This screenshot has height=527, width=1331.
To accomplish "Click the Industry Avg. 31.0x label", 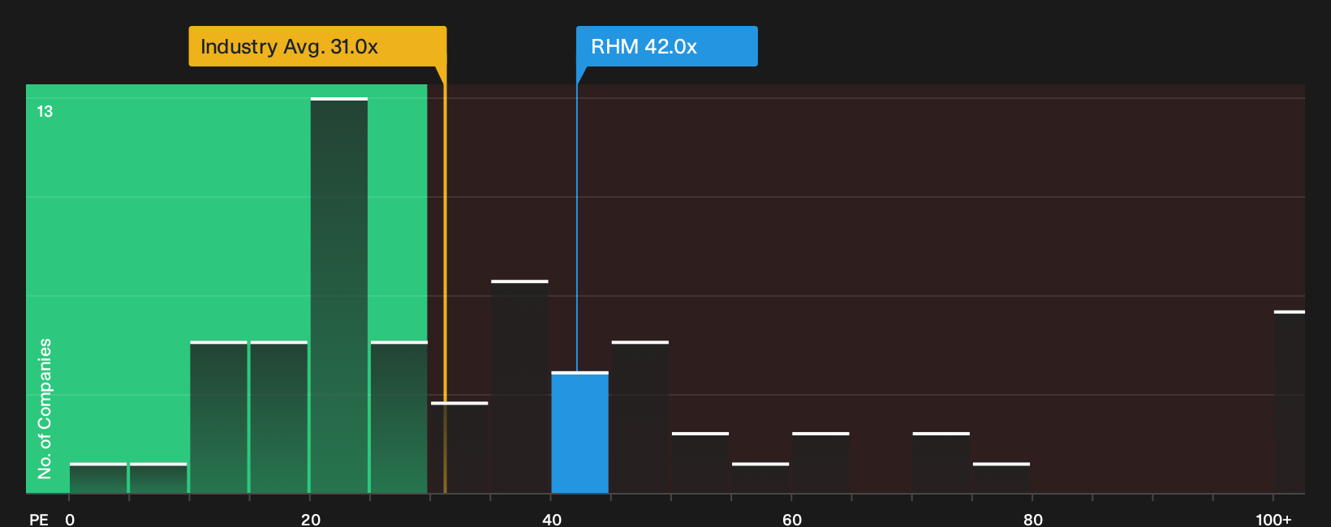I will pyautogui.click(x=317, y=46).
